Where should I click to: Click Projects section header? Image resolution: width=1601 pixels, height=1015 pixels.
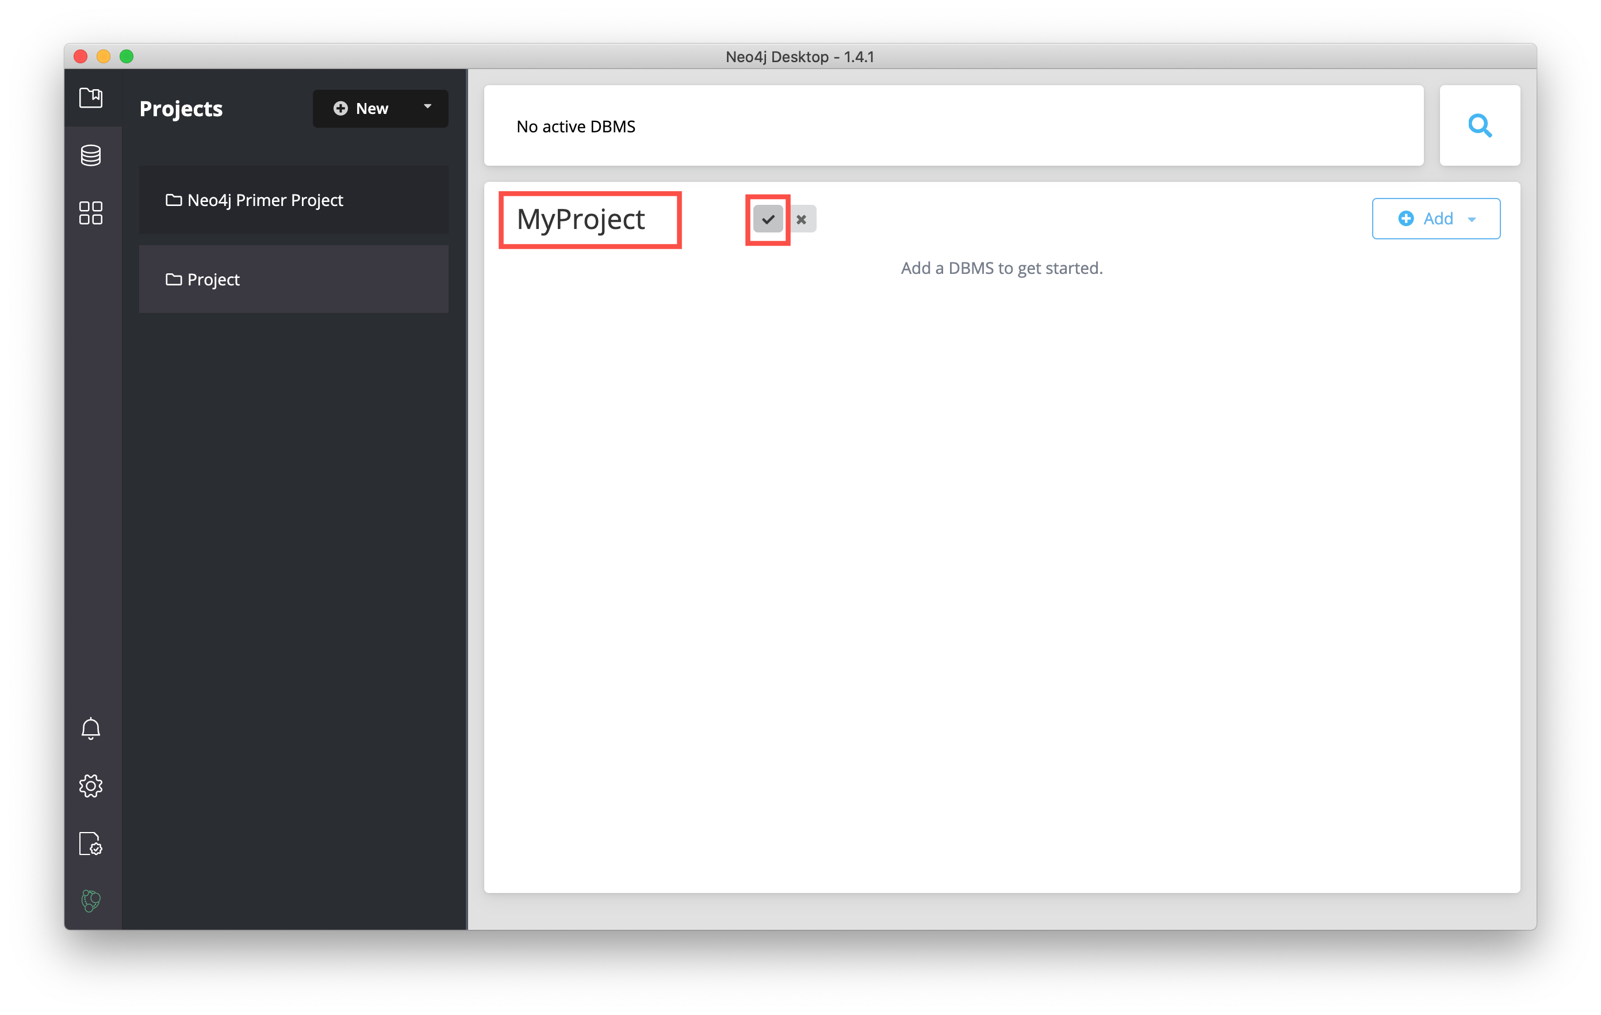click(x=182, y=106)
